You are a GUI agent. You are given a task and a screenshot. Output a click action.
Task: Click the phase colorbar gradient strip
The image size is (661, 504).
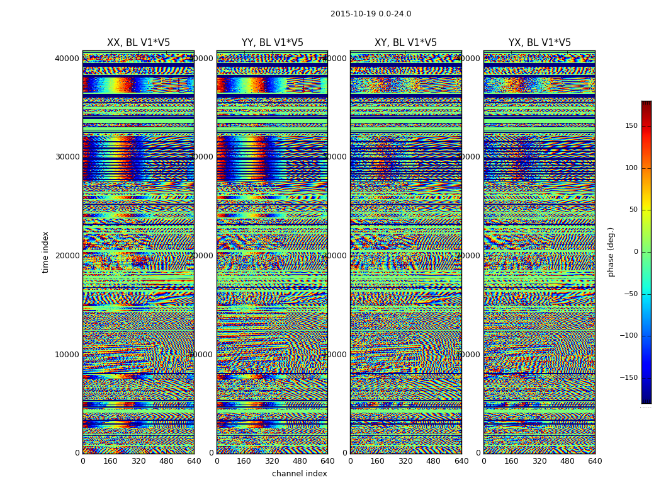coord(646,252)
